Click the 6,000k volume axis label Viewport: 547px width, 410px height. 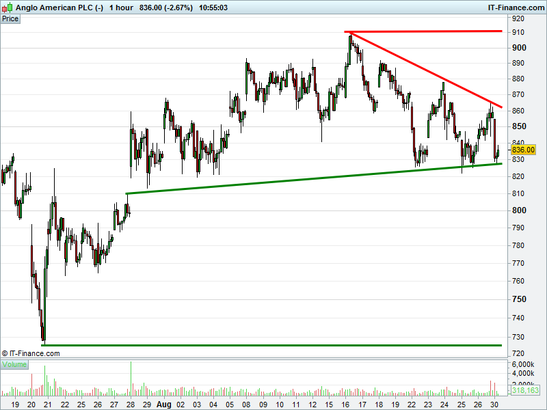(523, 364)
